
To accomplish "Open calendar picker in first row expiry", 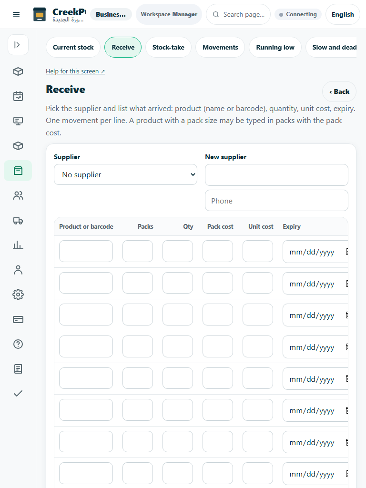I will [346, 252].
